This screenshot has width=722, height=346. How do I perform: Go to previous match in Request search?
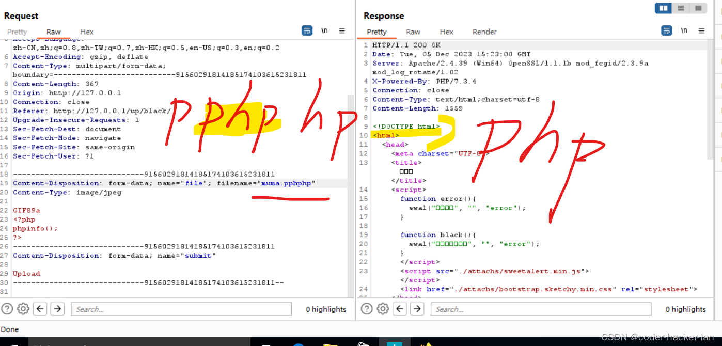pyautogui.click(x=40, y=309)
